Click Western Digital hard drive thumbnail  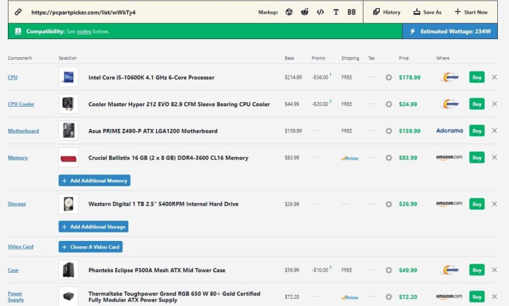[69, 204]
